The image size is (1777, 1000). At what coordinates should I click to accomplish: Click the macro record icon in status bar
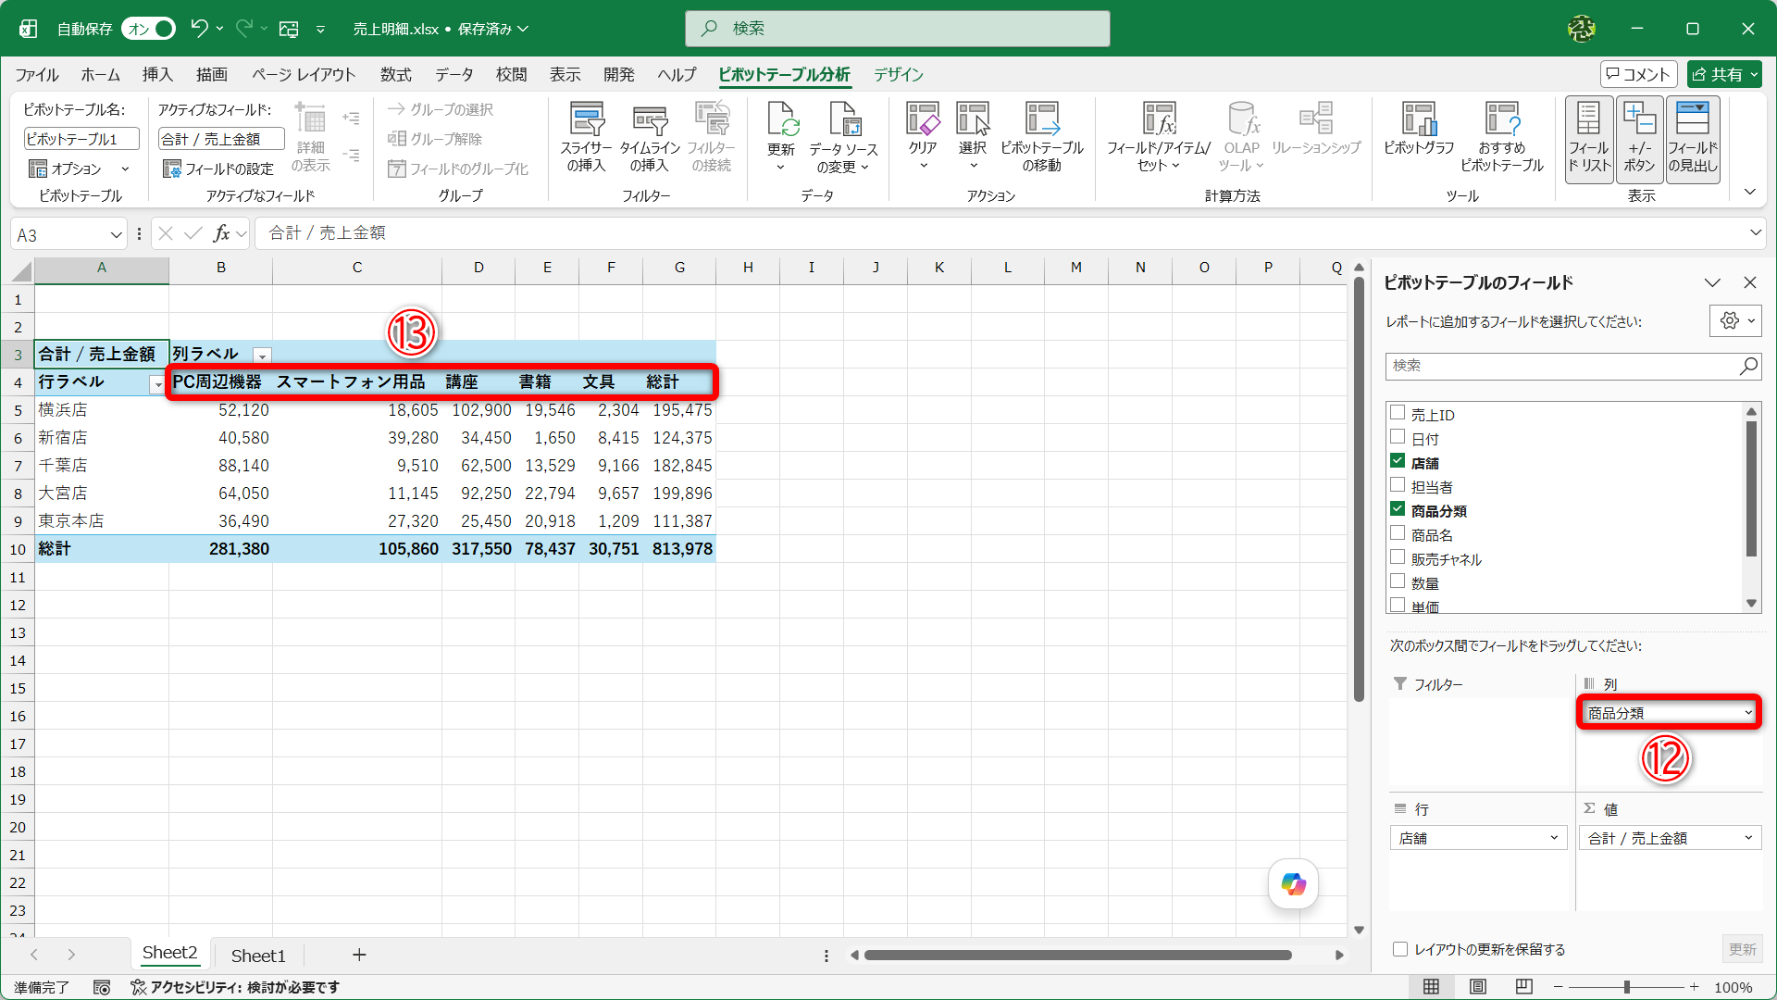[102, 988]
